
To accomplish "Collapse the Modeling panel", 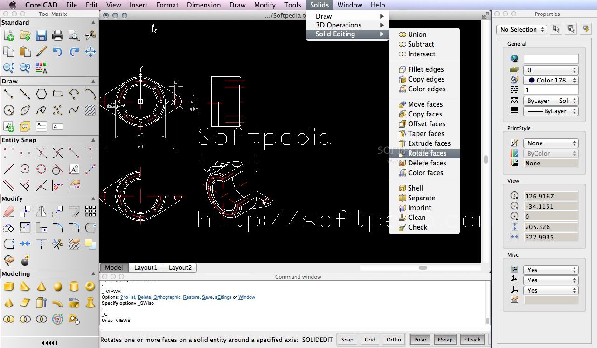I will 93,273.
